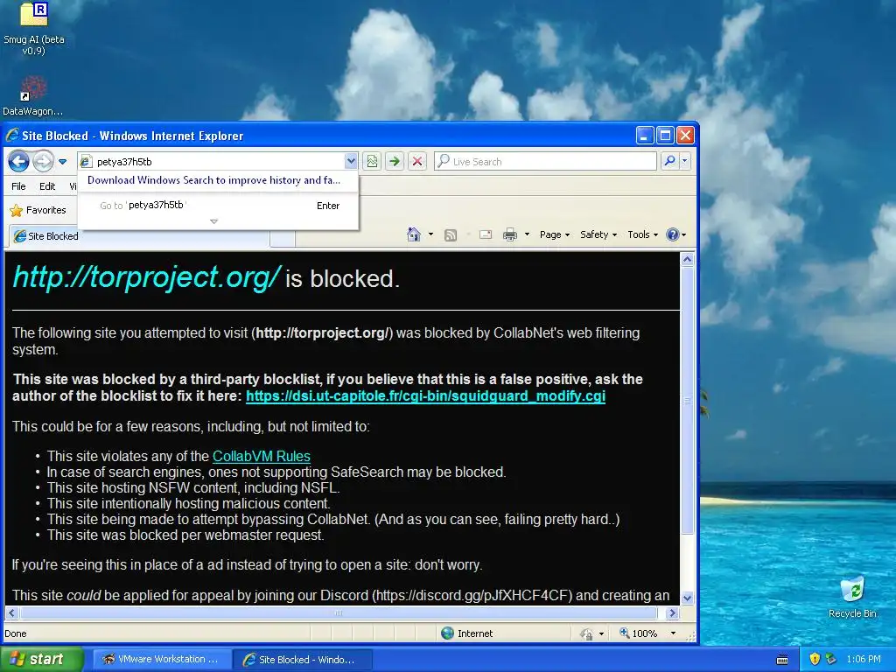896x672 pixels.
Task: Open the Smug AI (beta v0.9) desktop folder
Action: 34,29
